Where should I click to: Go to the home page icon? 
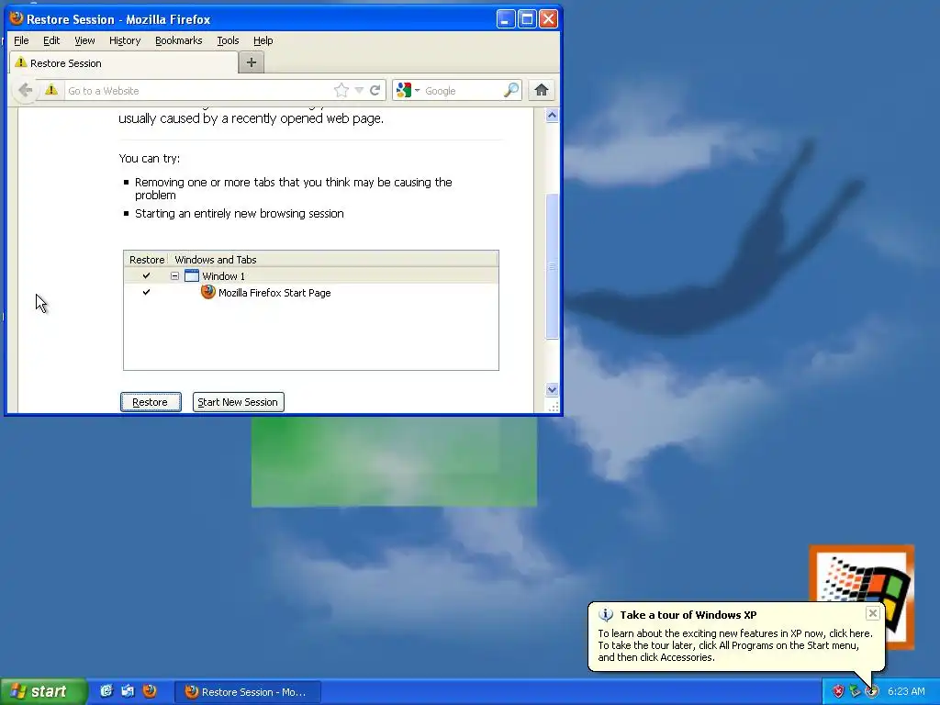[542, 91]
